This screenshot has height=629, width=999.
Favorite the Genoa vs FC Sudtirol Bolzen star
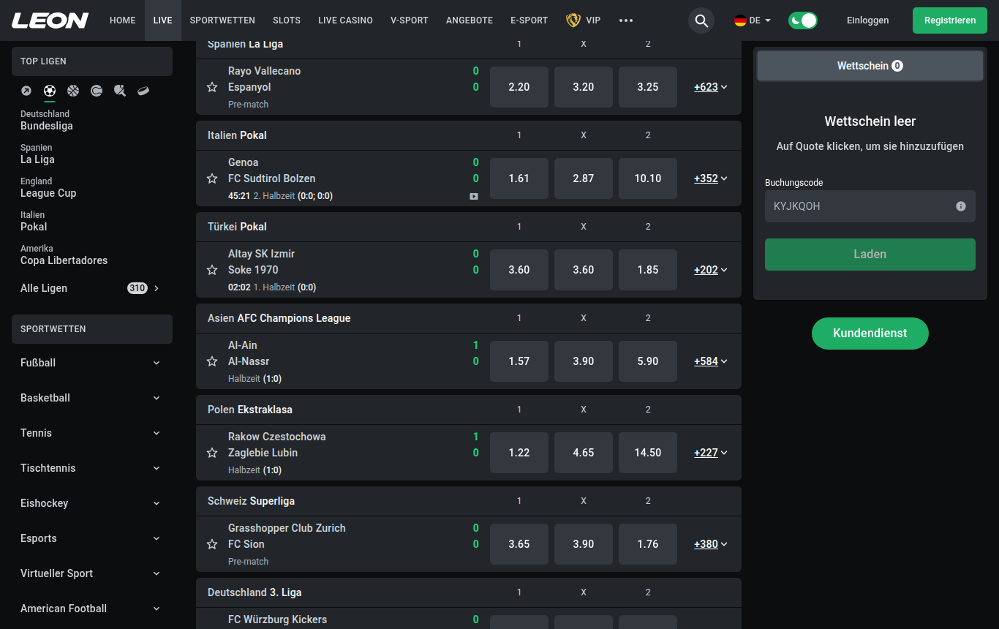pyautogui.click(x=212, y=178)
